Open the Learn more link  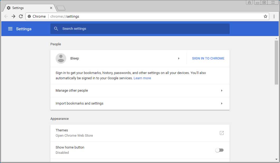[x=142, y=78]
